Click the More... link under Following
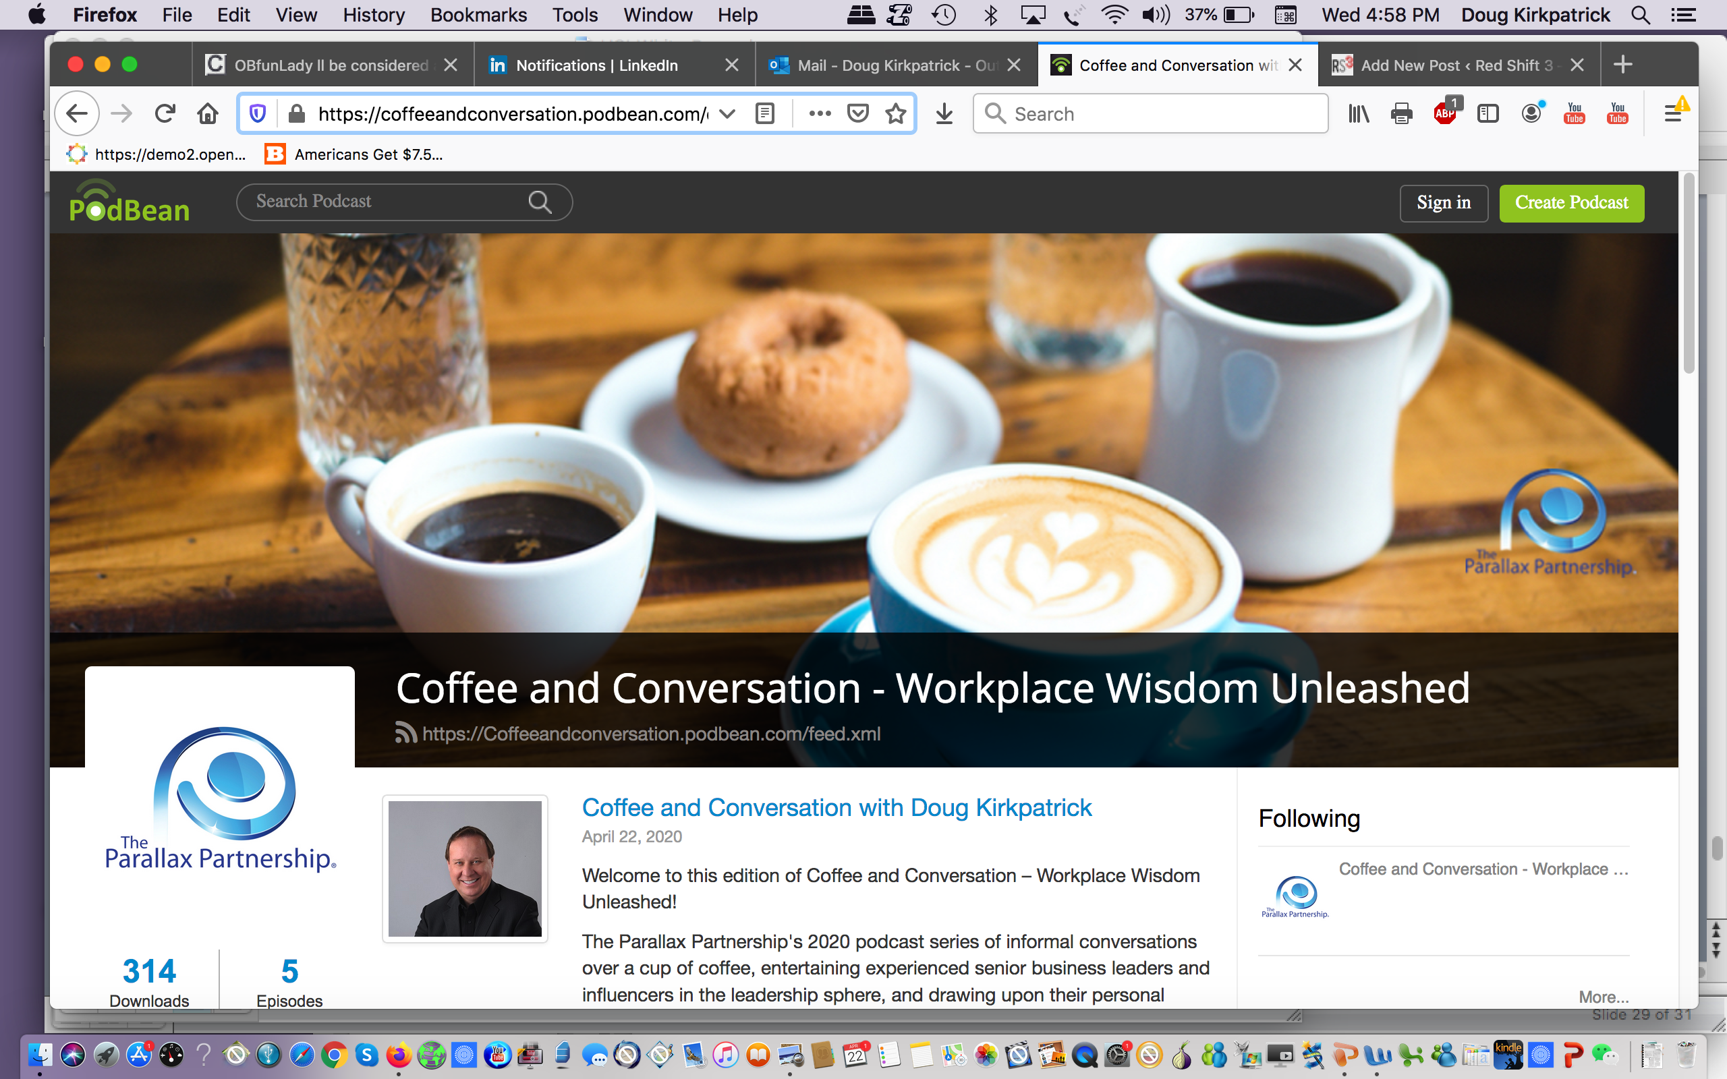Viewport: 1727px width, 1079px height. tap(1604, 996)
